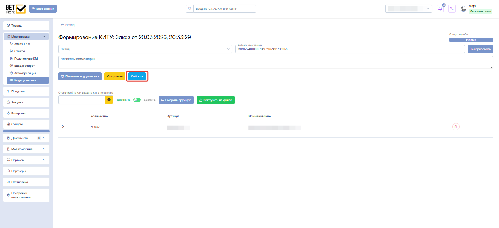Go back via the Назад link

(68, 25)
